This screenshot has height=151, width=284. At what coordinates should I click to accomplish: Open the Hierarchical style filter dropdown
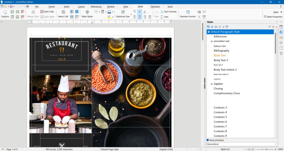(x=241, y=144)
